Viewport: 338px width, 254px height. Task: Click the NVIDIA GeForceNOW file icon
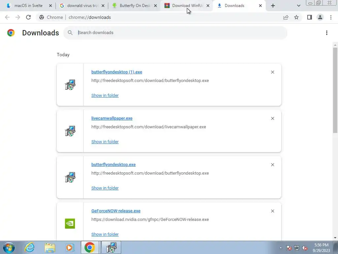point(70,224)
